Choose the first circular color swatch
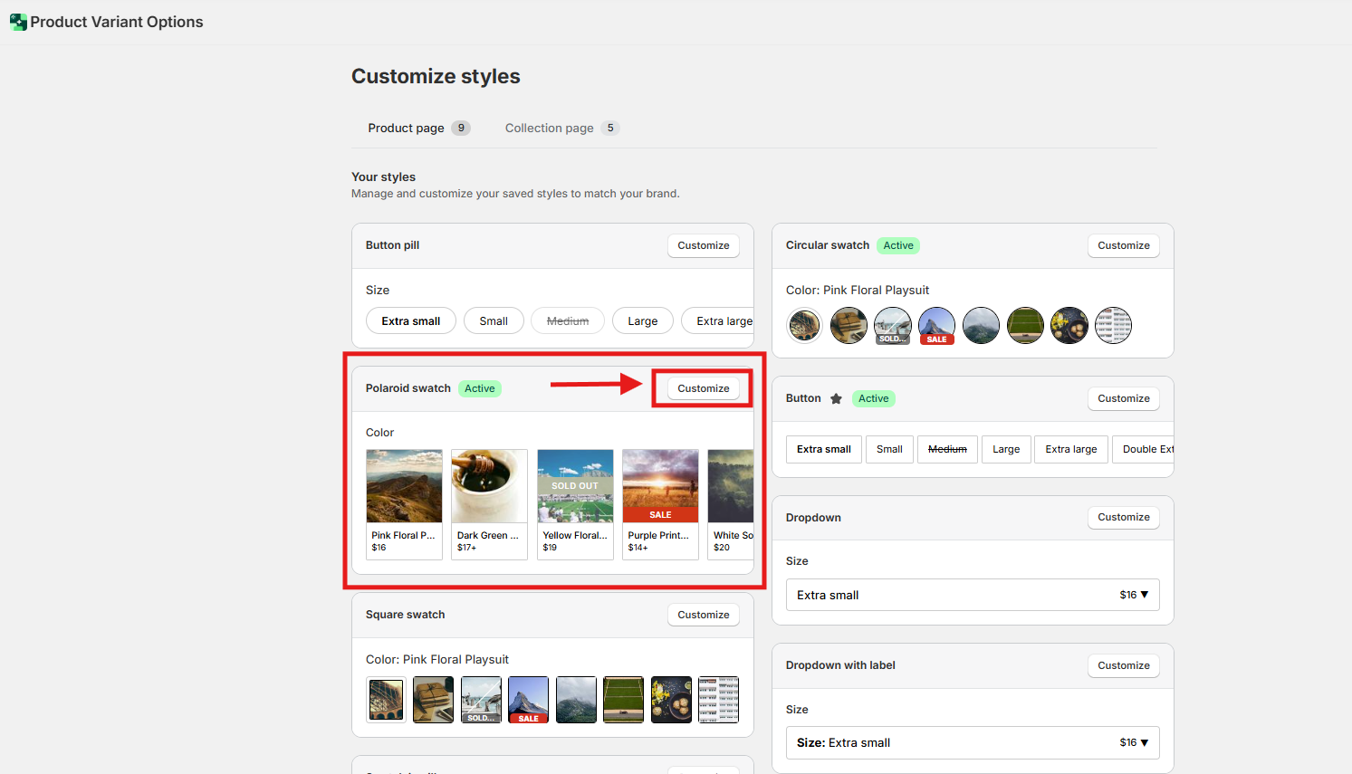Screen dimensions: 1352x774 (x=804, y=325)
